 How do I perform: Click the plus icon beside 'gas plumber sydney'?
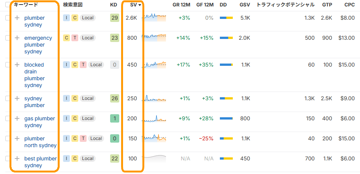click(17, 118)
